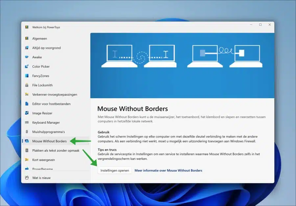Click the Instellingen openen button
Screen dimensions: 296x206
[x=115, y=170]
